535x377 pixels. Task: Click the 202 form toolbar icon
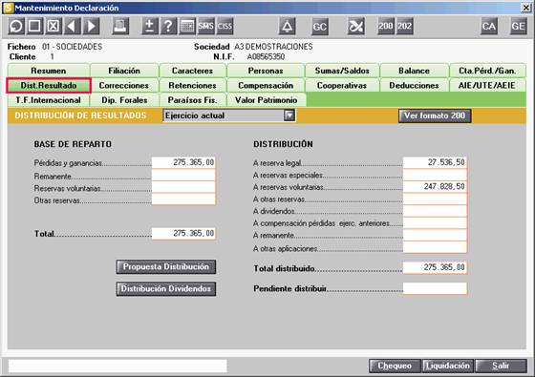(405, 27)
